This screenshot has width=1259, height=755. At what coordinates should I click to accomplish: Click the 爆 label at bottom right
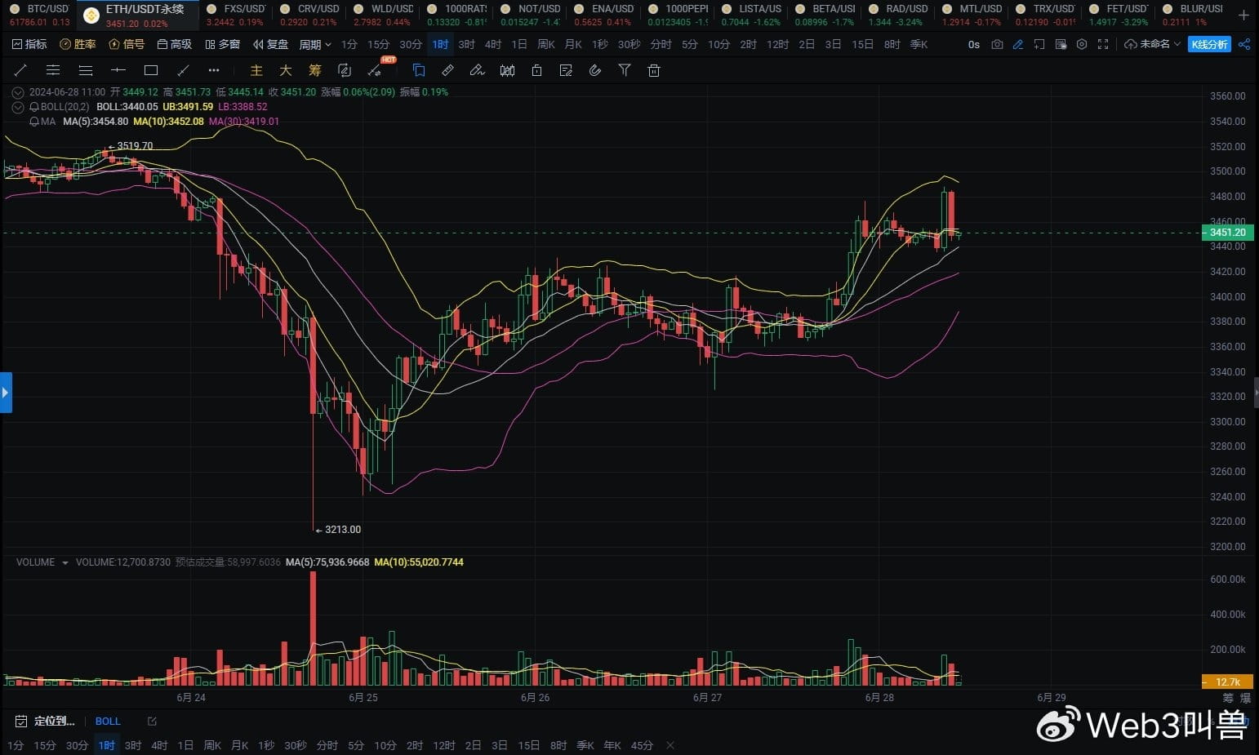(1245, 698)
